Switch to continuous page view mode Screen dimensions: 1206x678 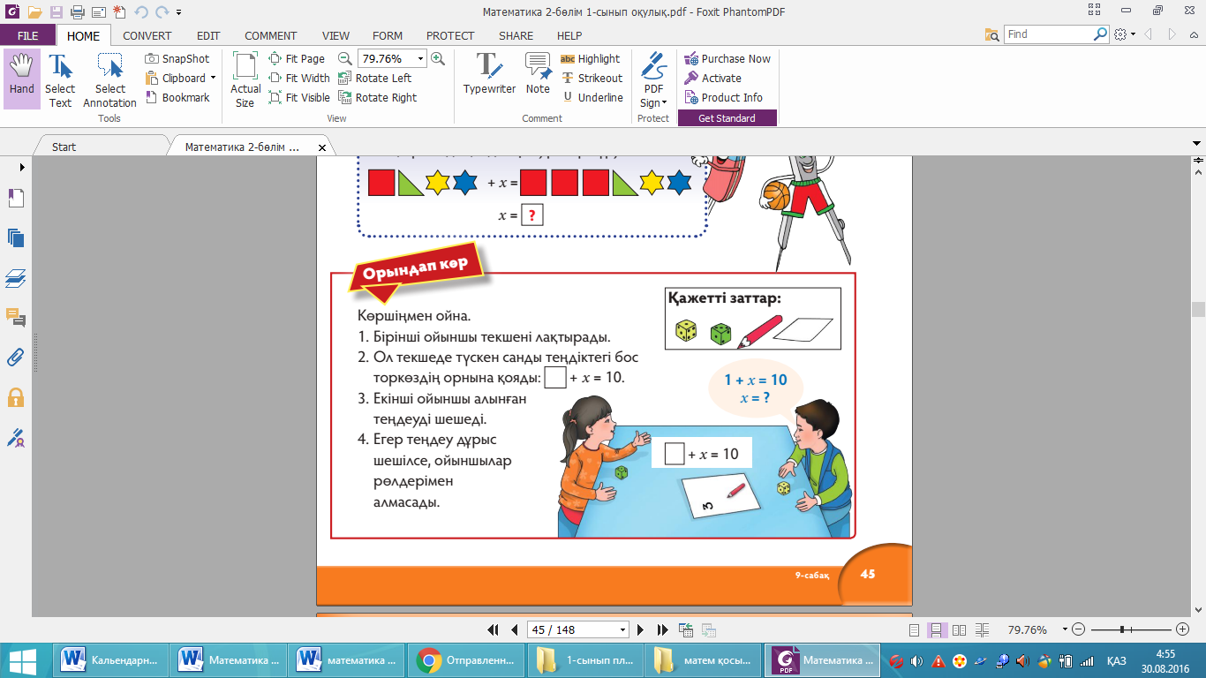937,630
